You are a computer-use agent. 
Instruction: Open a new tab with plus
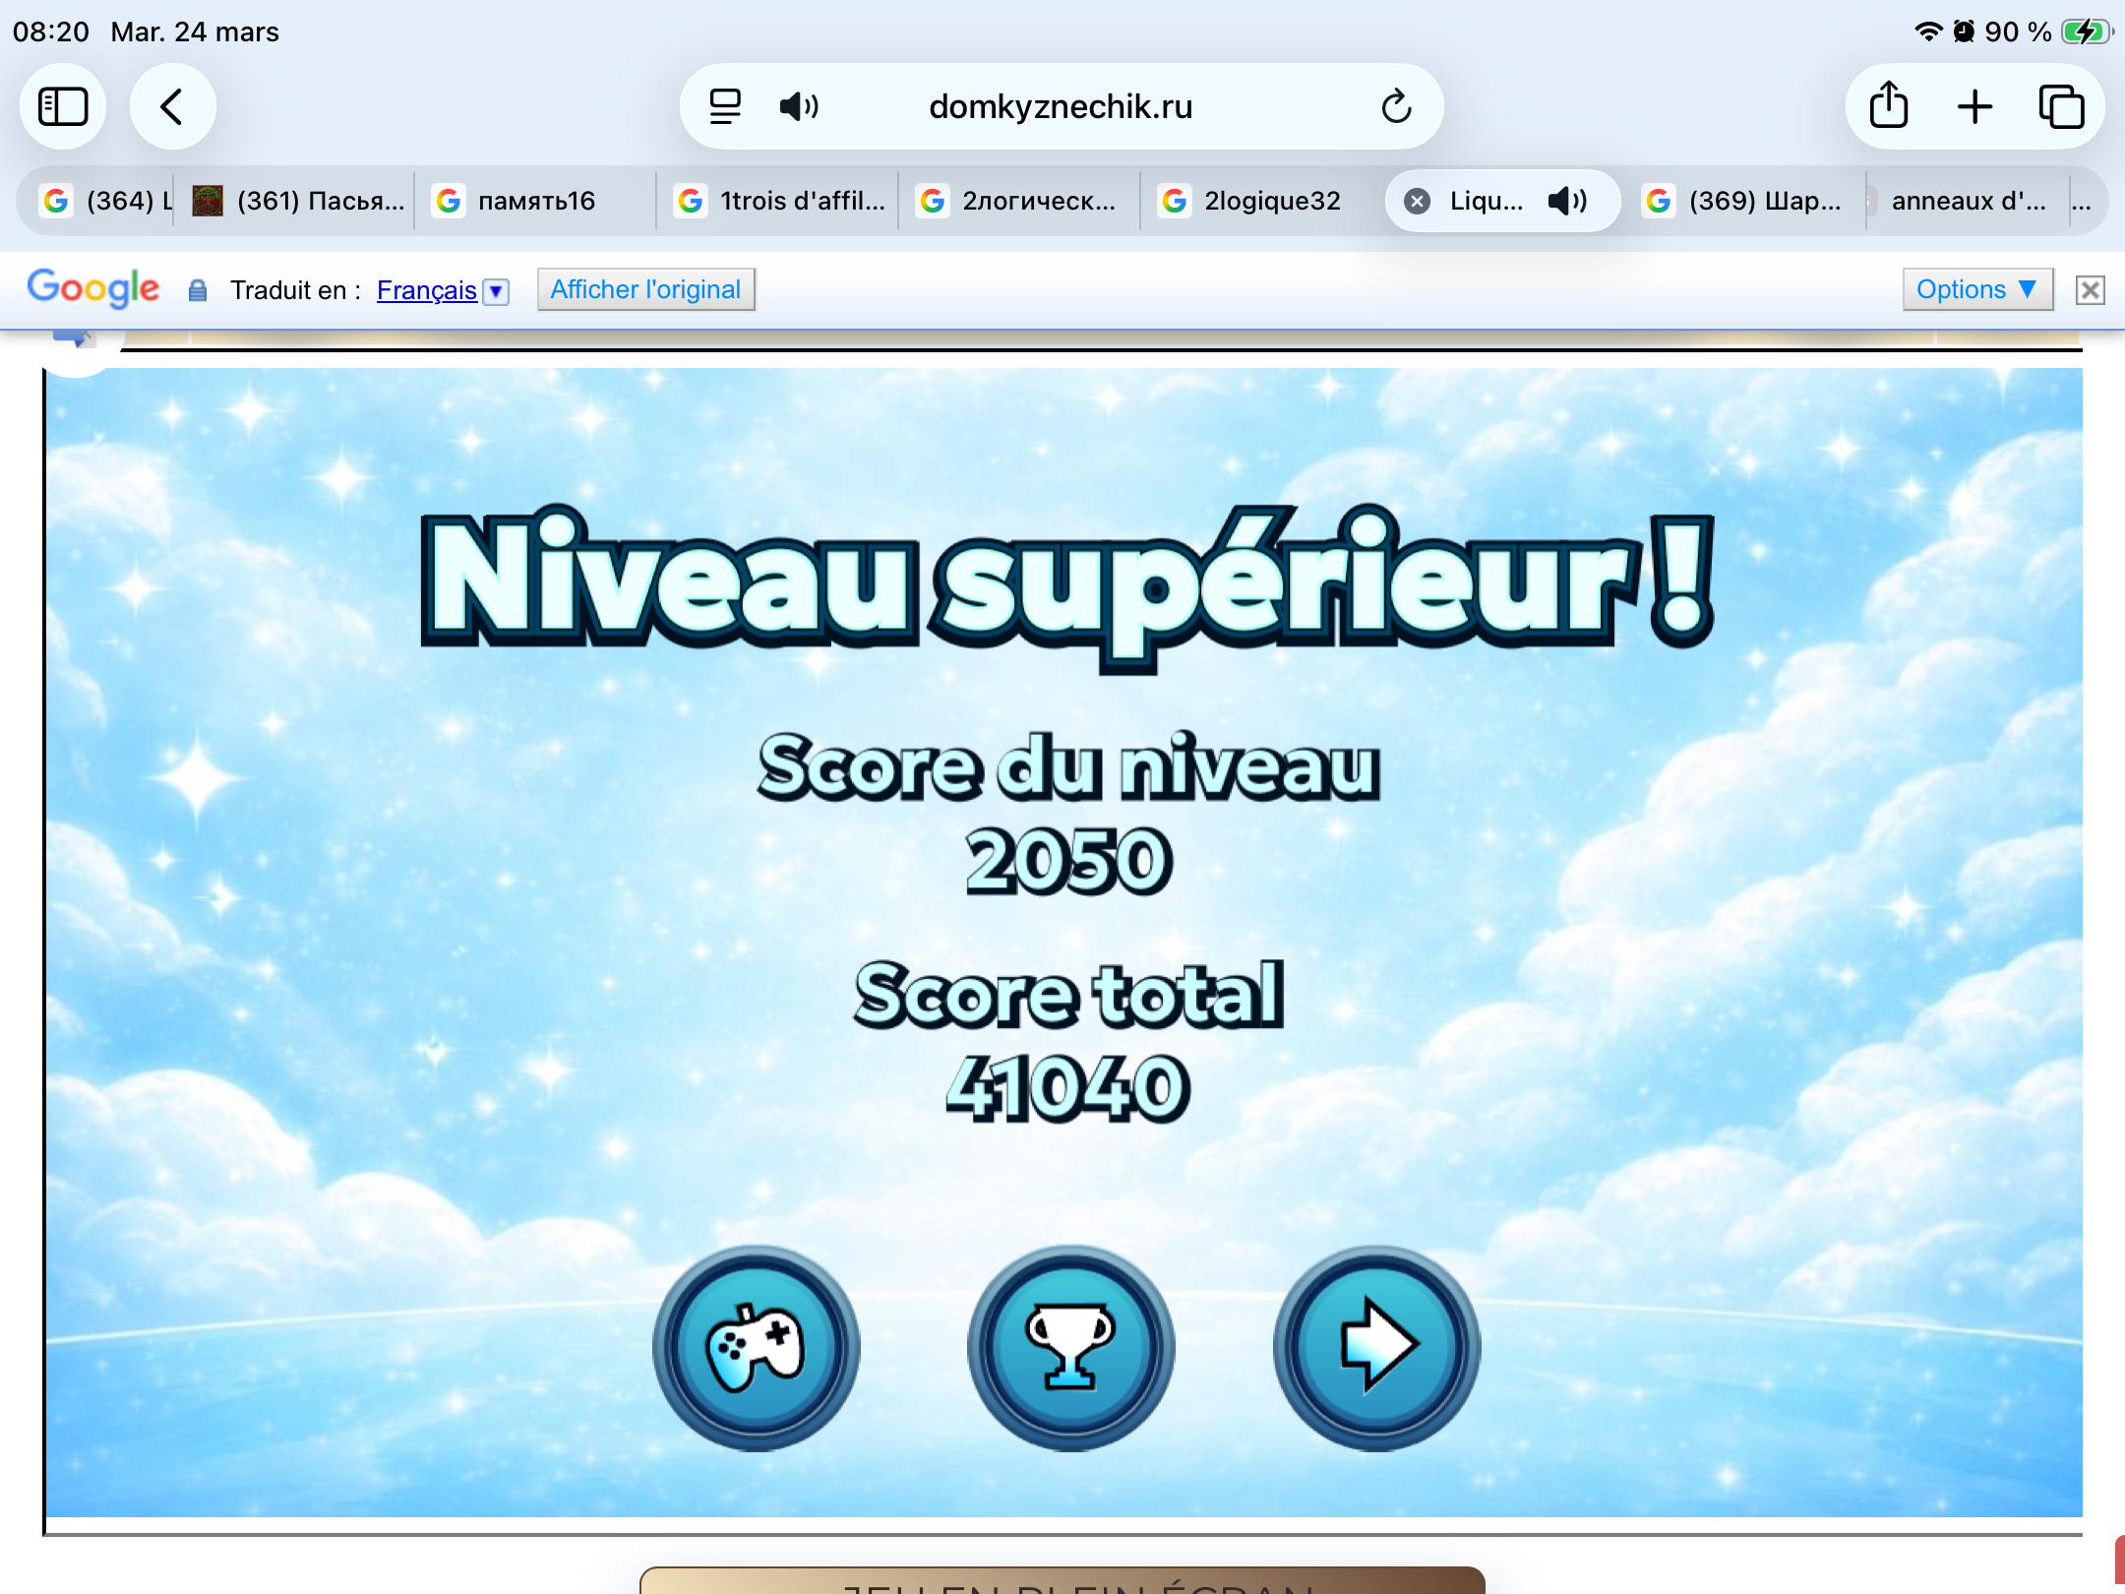point(1974,106)
